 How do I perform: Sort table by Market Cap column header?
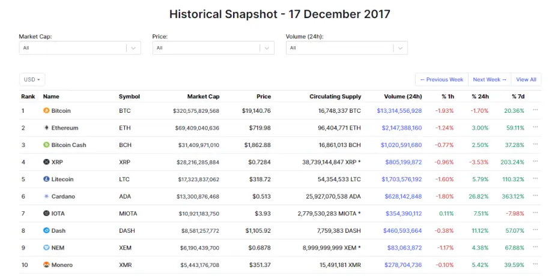click(203, 97)
